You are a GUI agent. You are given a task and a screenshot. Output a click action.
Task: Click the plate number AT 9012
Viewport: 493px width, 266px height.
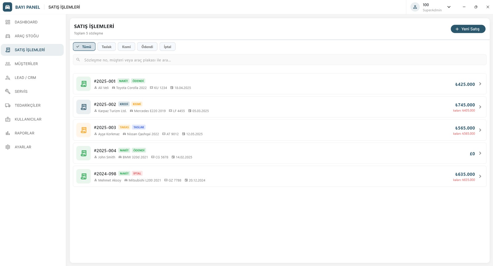point(173,134)
